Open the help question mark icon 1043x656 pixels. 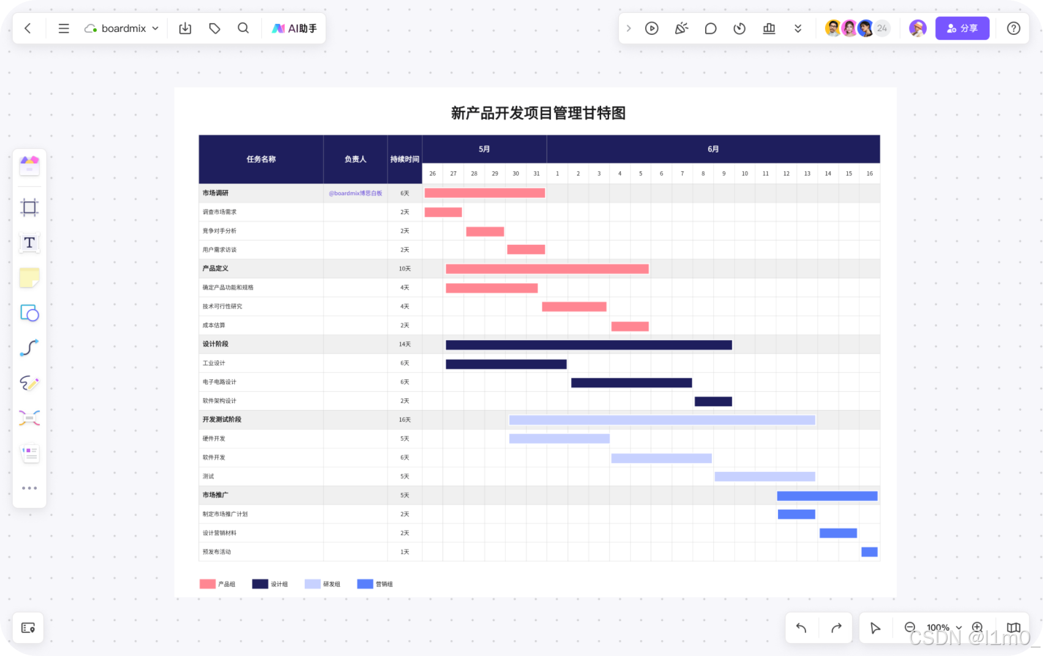(1014, 28)
